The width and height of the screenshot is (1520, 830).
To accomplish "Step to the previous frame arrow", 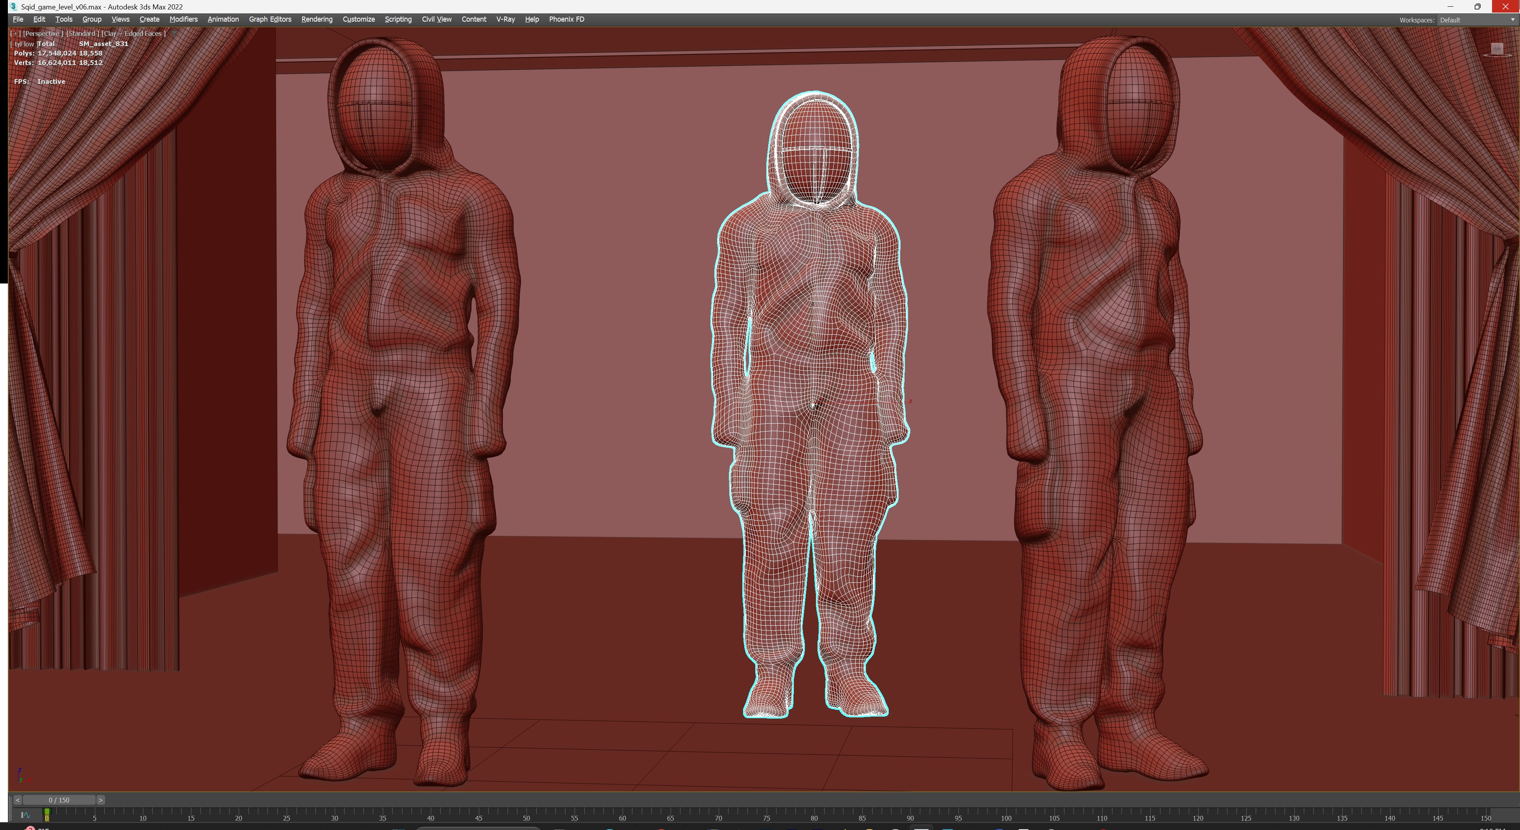I will [18, 800].
